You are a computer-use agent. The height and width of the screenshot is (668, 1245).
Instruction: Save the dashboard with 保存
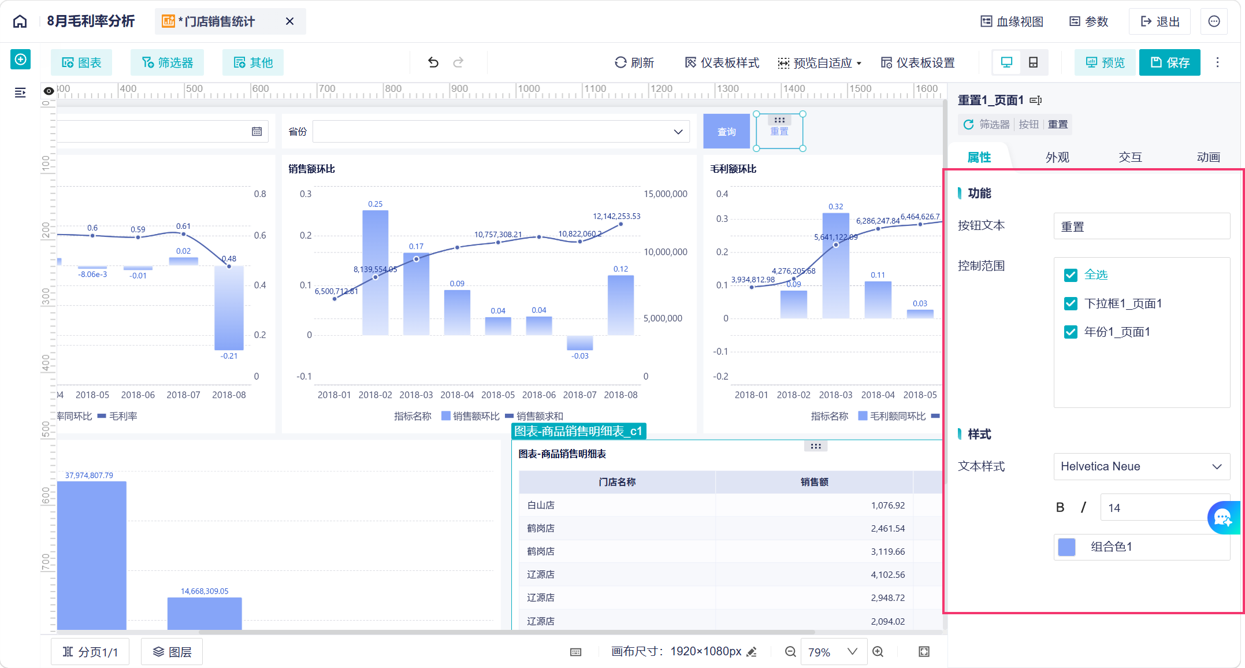(1170, 62)
